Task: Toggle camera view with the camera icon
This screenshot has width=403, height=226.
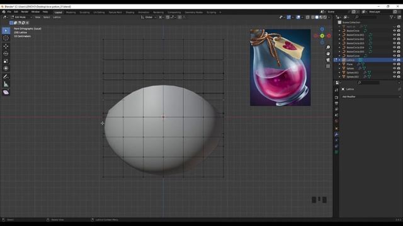Action: pos(328,60)
